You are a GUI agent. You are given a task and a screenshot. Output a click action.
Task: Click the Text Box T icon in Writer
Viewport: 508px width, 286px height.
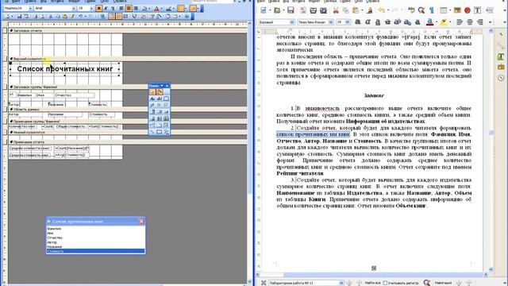pos(477,10)
